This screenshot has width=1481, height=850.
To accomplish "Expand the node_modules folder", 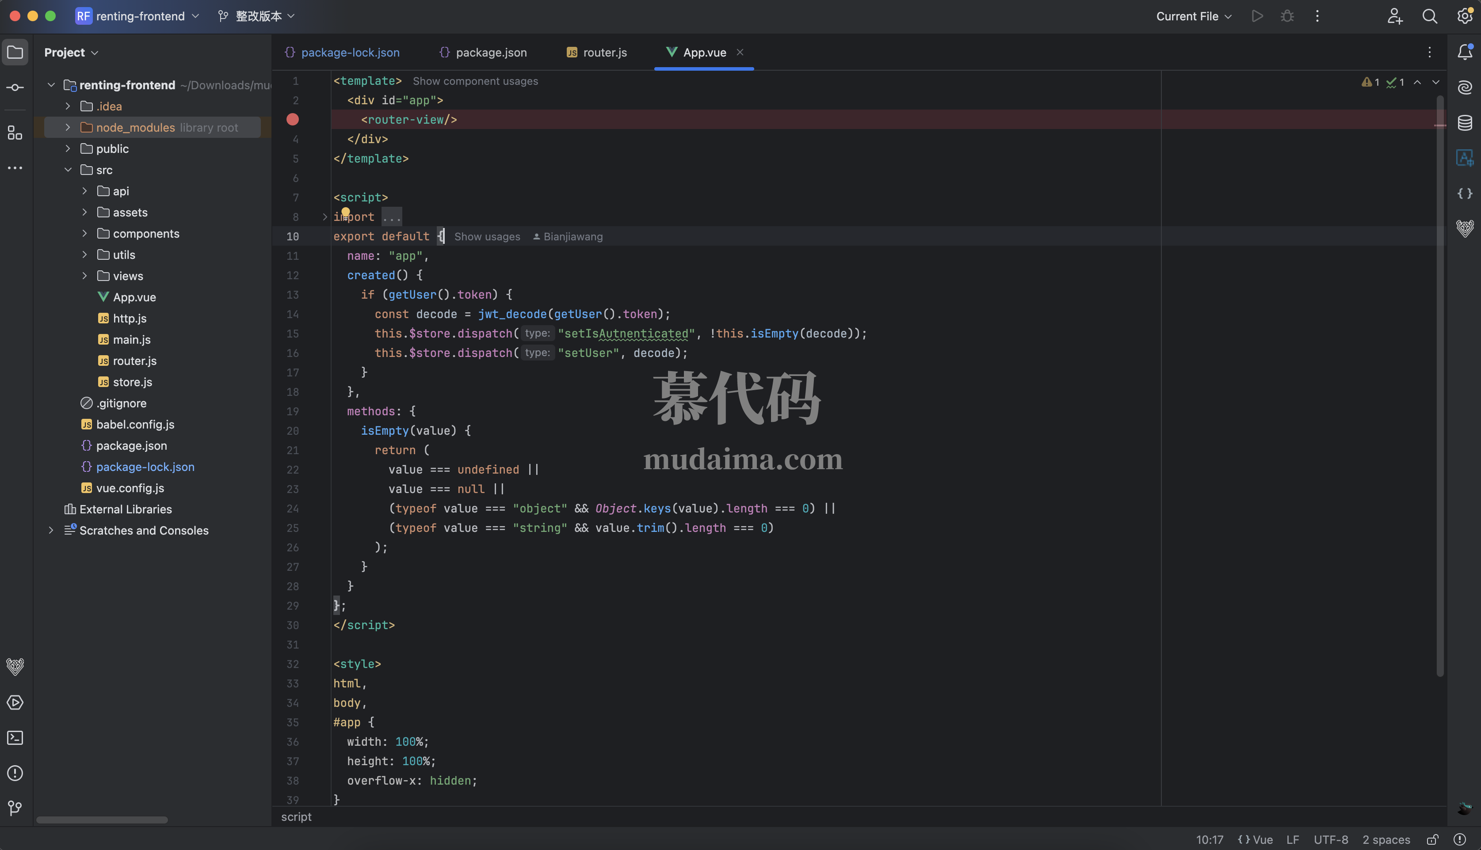I will tap(68, 127).
